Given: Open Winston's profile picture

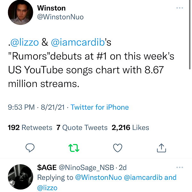Looking at the screenshot, I should coord(20,12).
